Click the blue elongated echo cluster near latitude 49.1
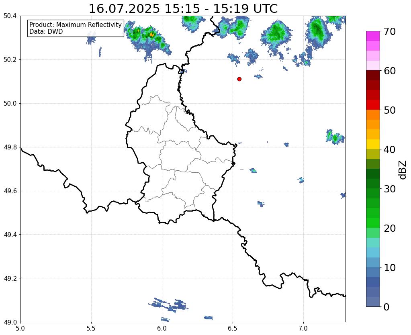411x335 pixels. point(169,305)
